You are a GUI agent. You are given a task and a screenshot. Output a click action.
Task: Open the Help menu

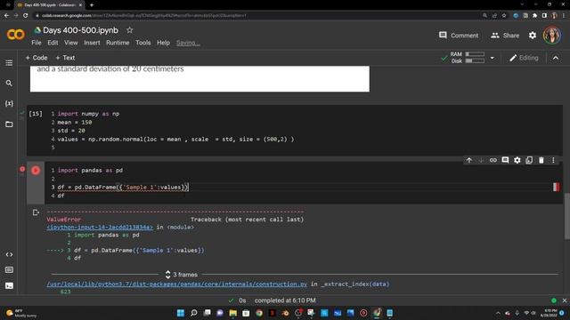(163, 43)
